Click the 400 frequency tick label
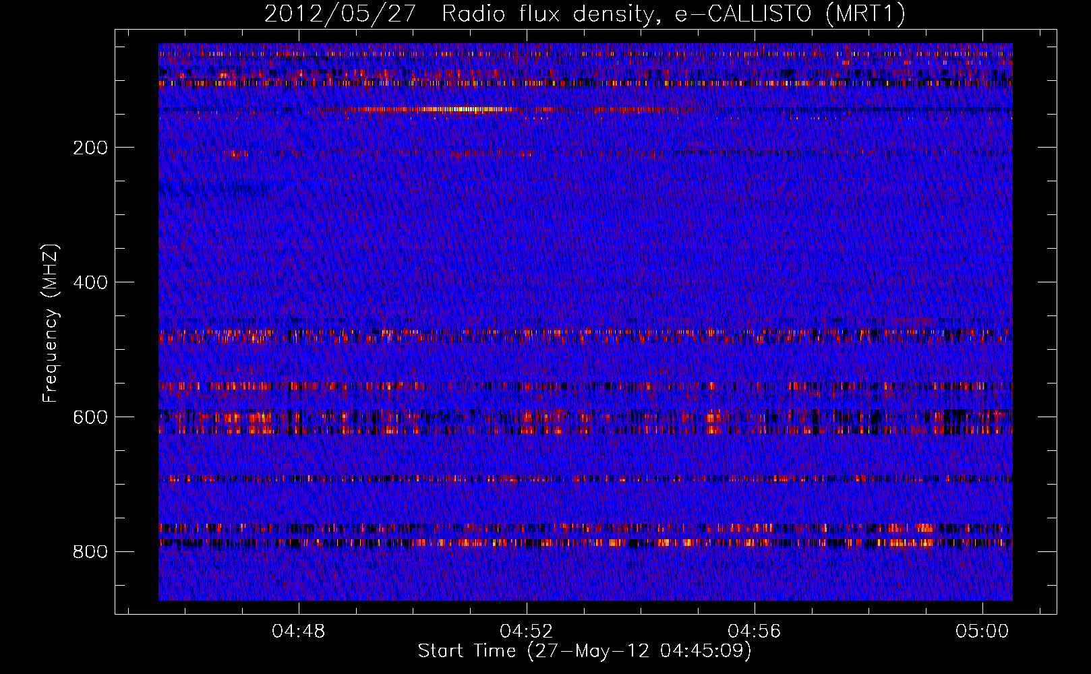Image resolution: width=1091 pixels, height=674 pixels. click(90, 282)
